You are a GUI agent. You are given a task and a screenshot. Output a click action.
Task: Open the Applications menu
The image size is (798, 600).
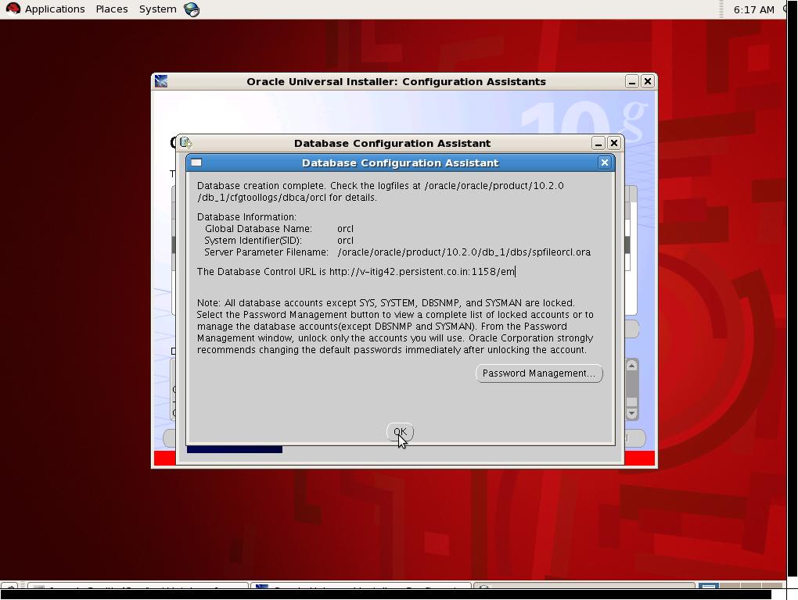(x=55, y=9)
